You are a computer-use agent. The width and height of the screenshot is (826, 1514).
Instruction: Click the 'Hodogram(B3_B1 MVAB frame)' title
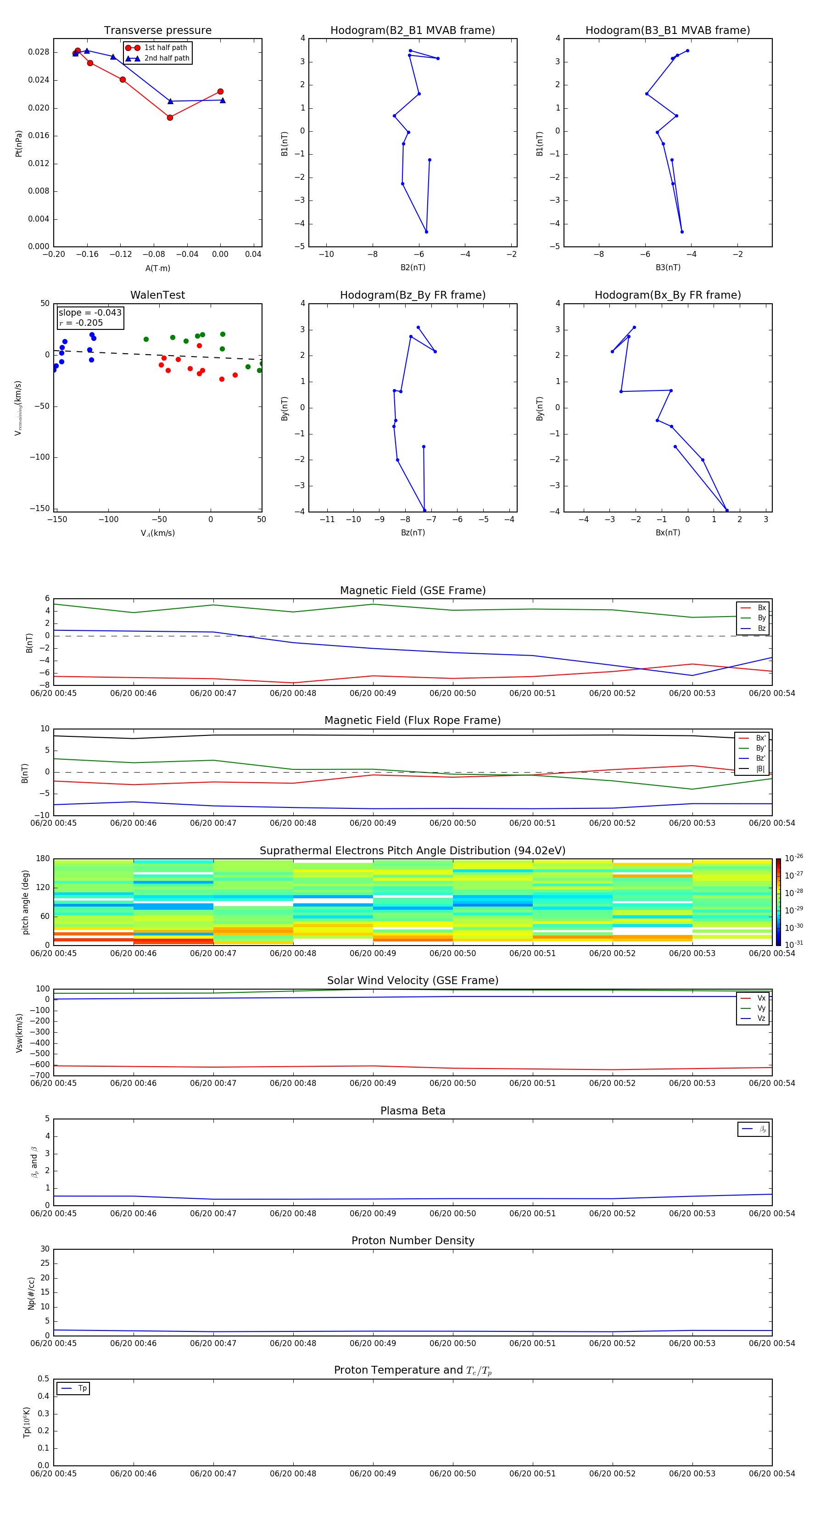[668, 31]
